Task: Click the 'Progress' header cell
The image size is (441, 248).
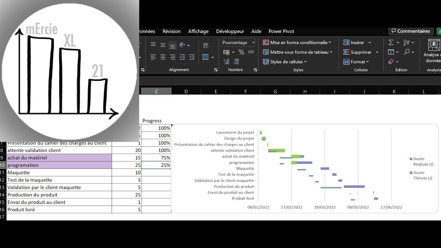Action: [156, 121]
